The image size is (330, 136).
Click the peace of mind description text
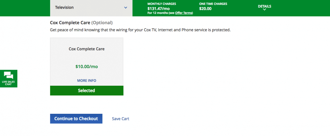(140, 30)
